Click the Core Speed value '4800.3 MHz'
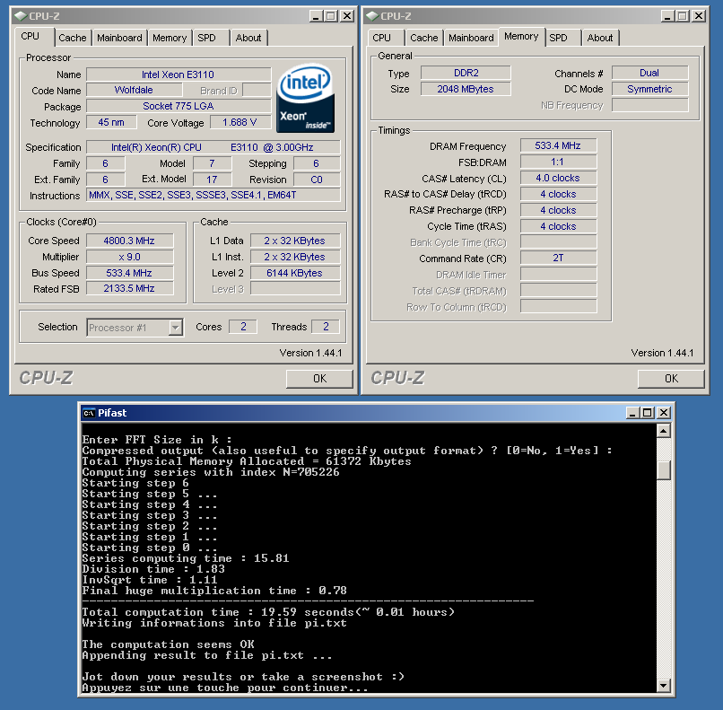Image resolution: width=723 pixels, height=710 pixels. click(x=129, y=241)
